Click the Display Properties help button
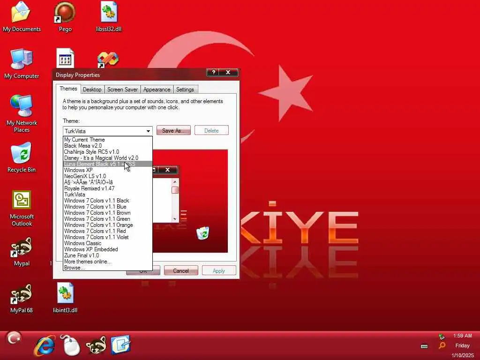The width and height of the screenshot is (480, 360). coord(213,72)
